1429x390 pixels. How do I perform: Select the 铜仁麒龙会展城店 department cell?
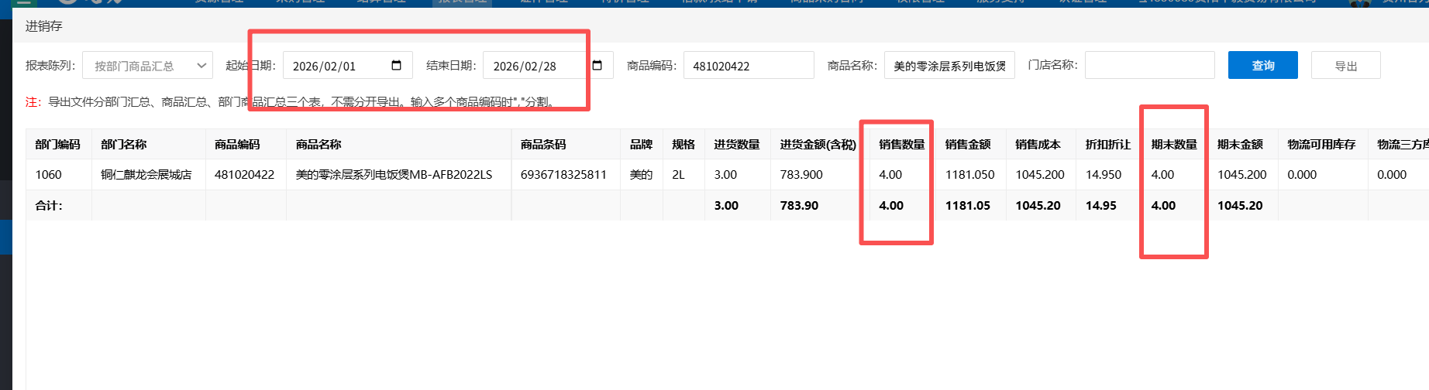pyautogui.click(x=146, y=175)
